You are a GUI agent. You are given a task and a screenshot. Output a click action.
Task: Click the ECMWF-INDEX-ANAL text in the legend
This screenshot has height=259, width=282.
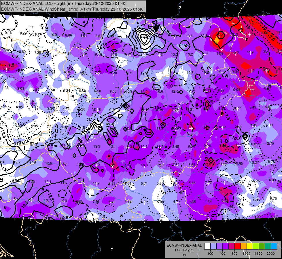point(184,245)
